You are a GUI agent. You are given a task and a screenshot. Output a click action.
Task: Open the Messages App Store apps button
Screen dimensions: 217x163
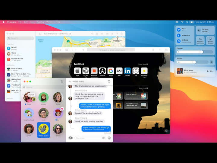click(71, 138)
